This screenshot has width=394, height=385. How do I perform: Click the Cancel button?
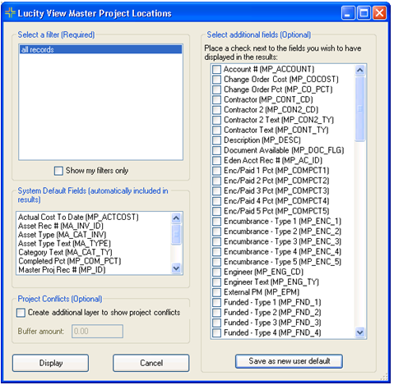tap(151, 363)
